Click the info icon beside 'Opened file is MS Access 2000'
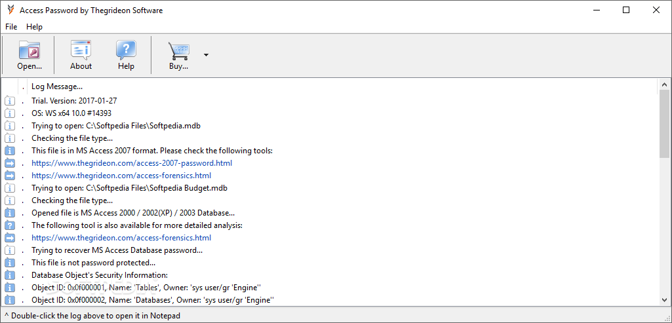 pos(10,213)
